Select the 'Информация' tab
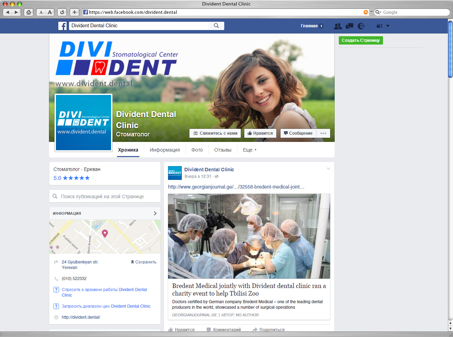453x337 pixels. tap(165, 150)
